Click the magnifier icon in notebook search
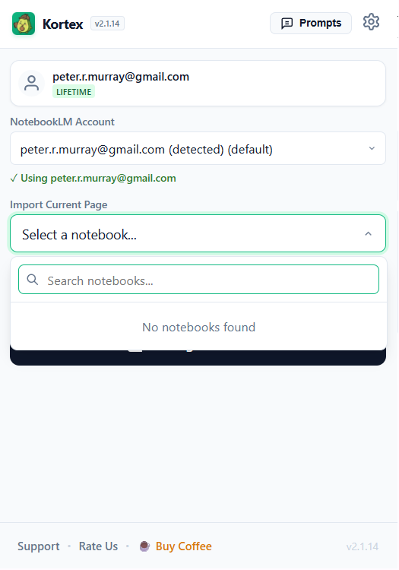The image size is (399, 570). [x=33, y=280]
